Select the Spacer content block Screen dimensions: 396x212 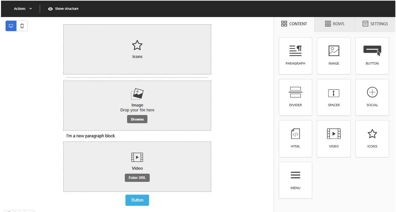click(334, 97)
